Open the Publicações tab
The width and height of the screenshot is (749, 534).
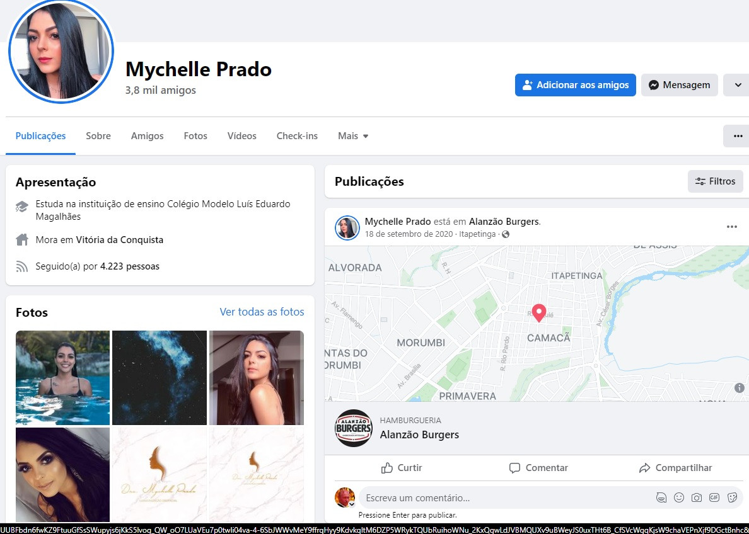tap(40, 136)
